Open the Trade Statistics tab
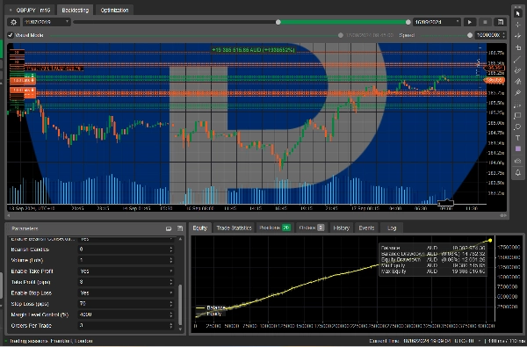Image resolution: width=527 pixels, height=347 pixels. coord(234,228)
